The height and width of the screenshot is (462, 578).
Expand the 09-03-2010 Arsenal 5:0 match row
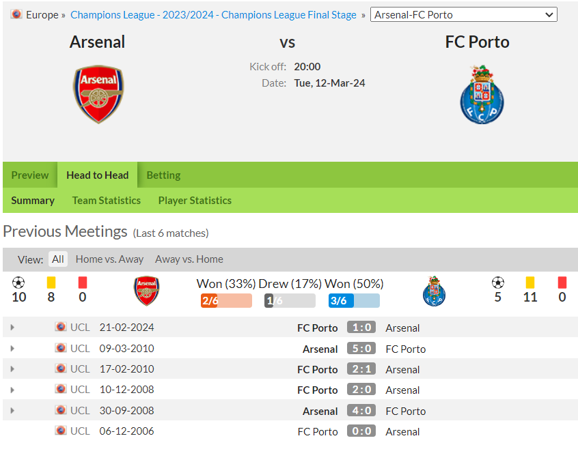[12, 348]
